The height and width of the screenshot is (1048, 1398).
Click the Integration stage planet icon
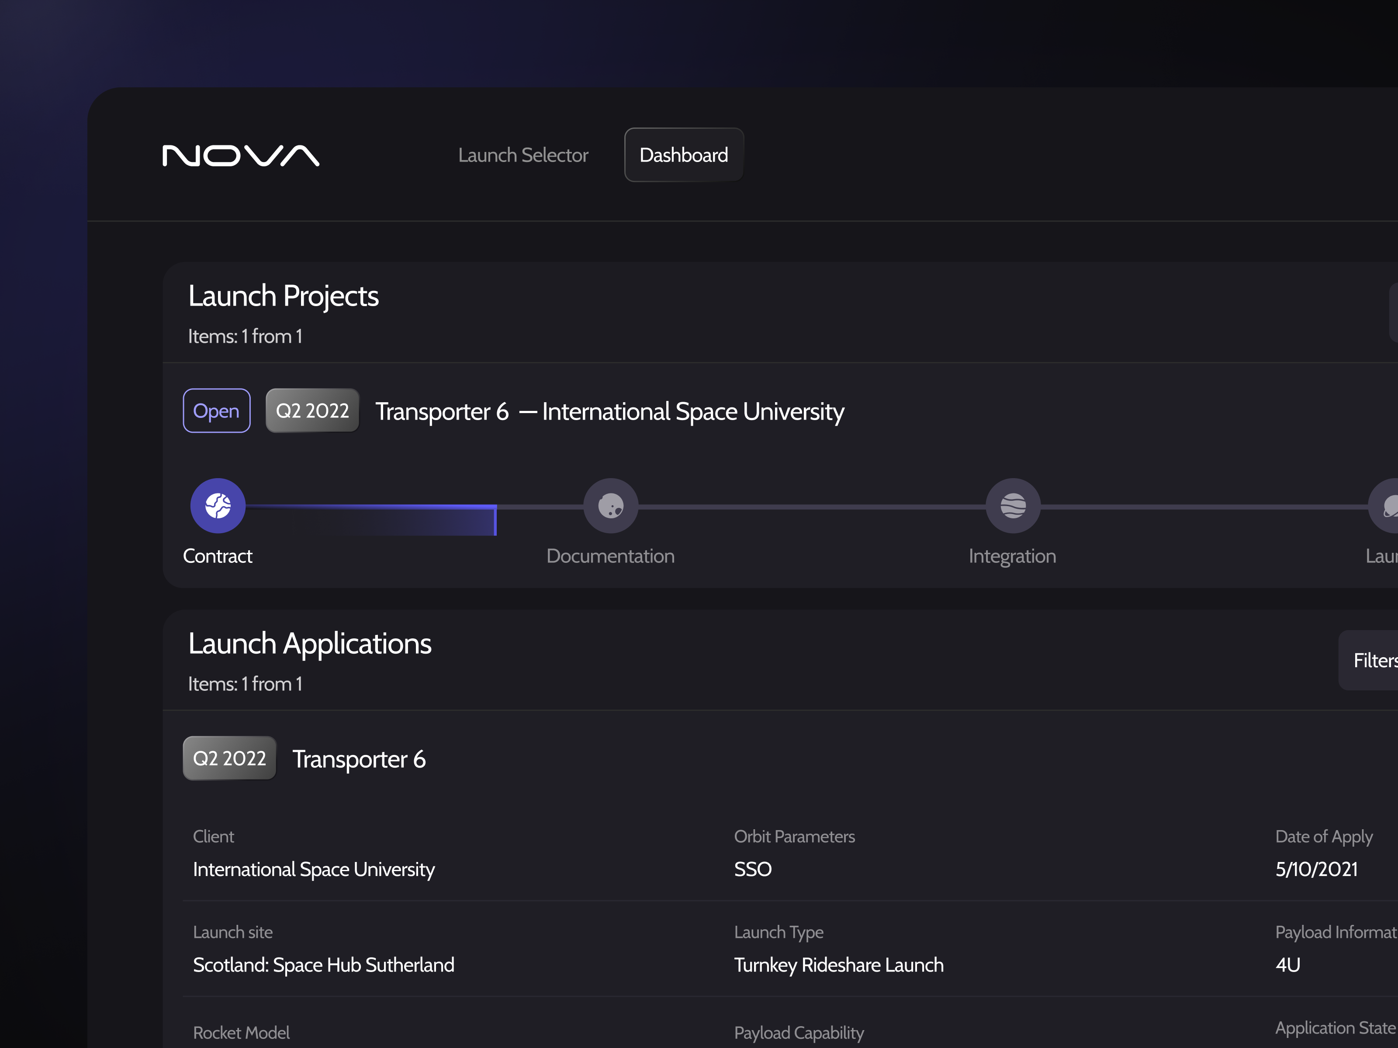click(1013, 505)
